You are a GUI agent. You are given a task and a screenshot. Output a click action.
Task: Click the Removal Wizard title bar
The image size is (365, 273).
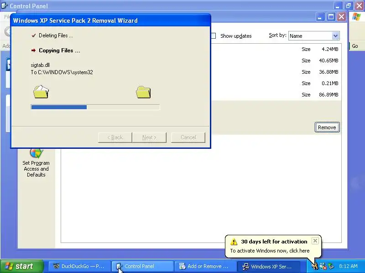pos(110,20)
